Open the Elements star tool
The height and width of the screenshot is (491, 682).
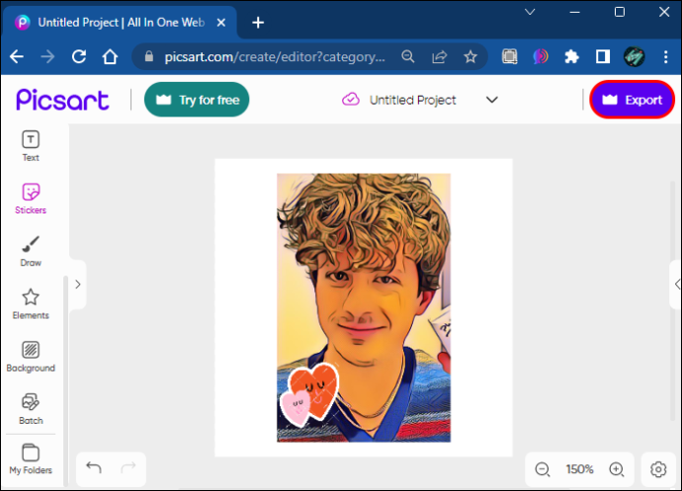(31, 304)
